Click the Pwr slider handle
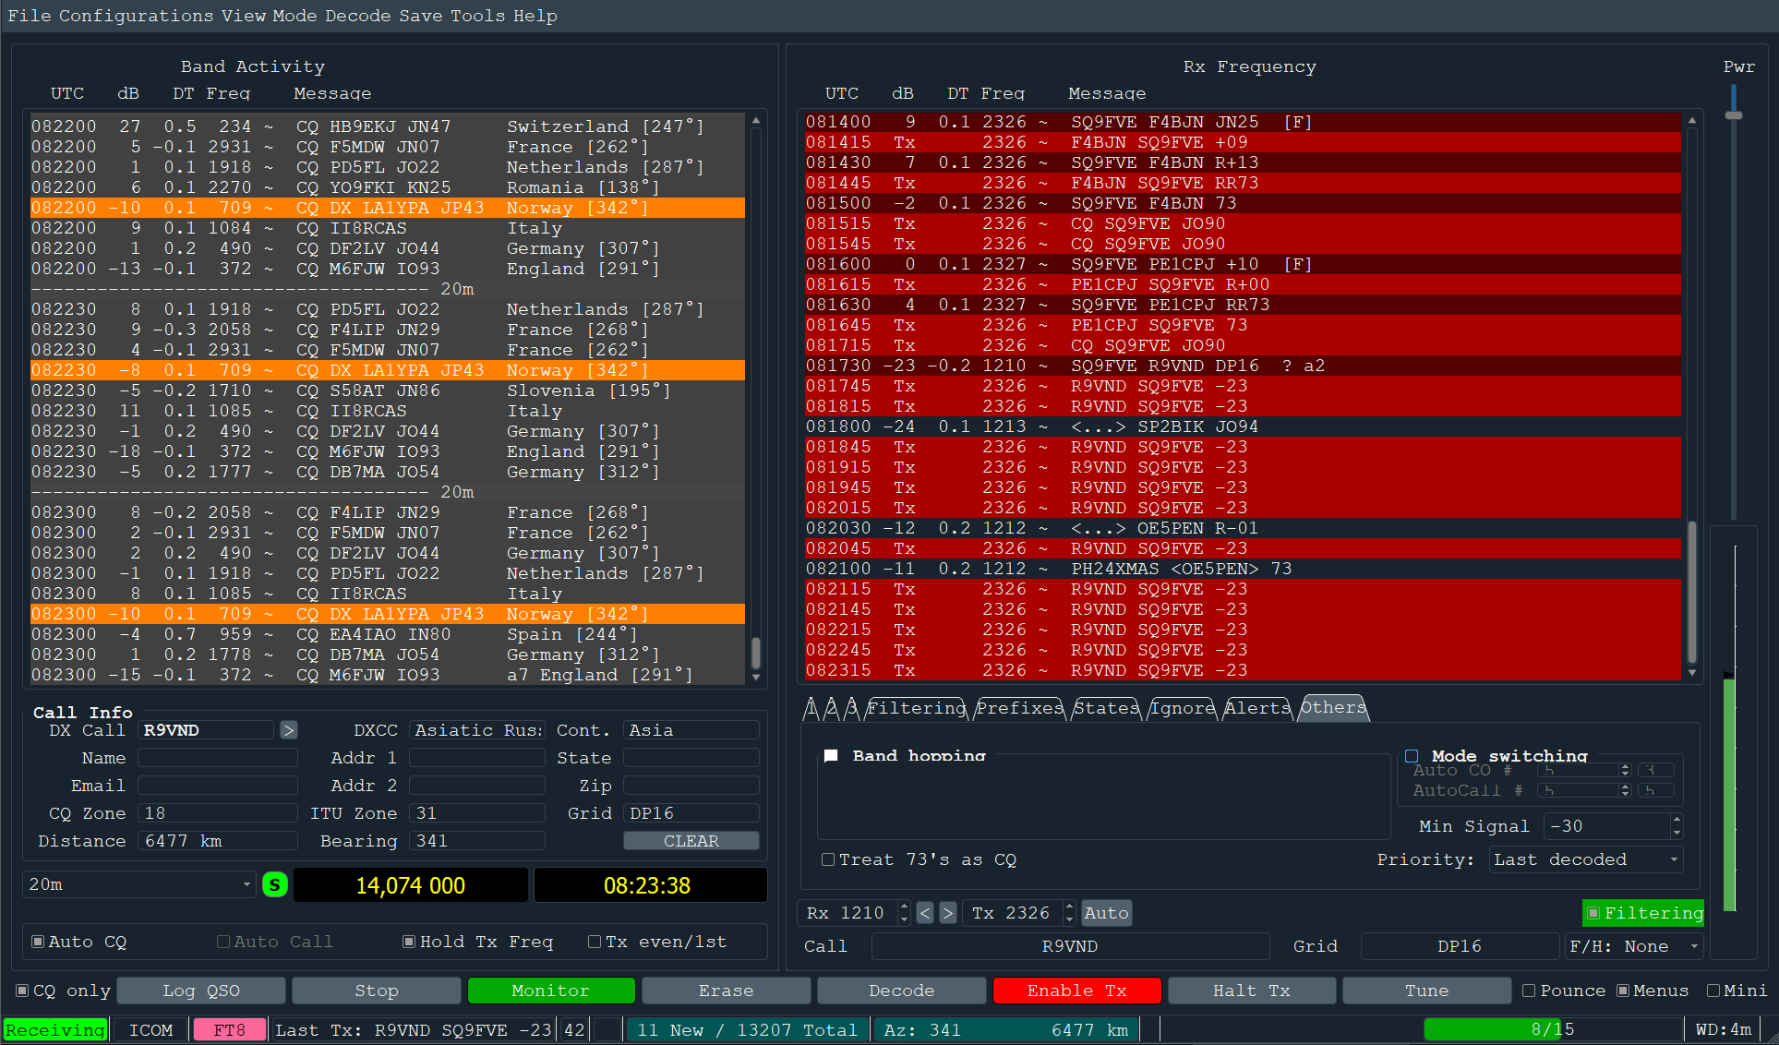 pyautogui.click(x=1734, y=115)
